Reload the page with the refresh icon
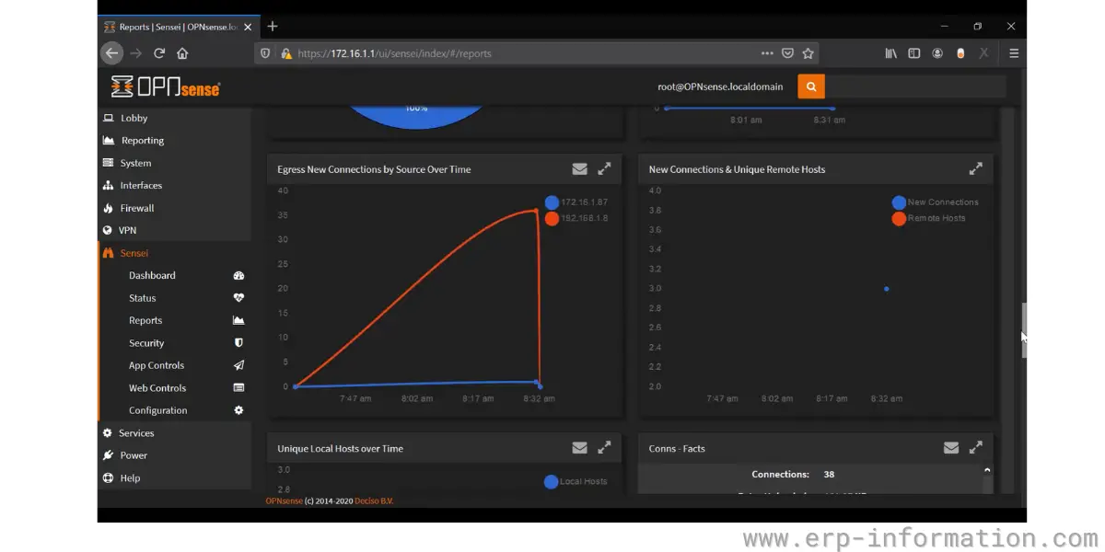The height and width of the screenshot is (552, 1105). point(159,53)
